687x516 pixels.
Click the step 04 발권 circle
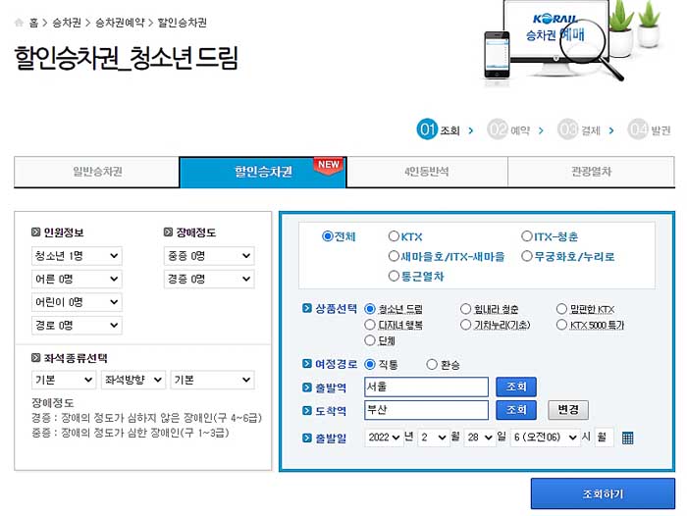click(x=638, y=129)
